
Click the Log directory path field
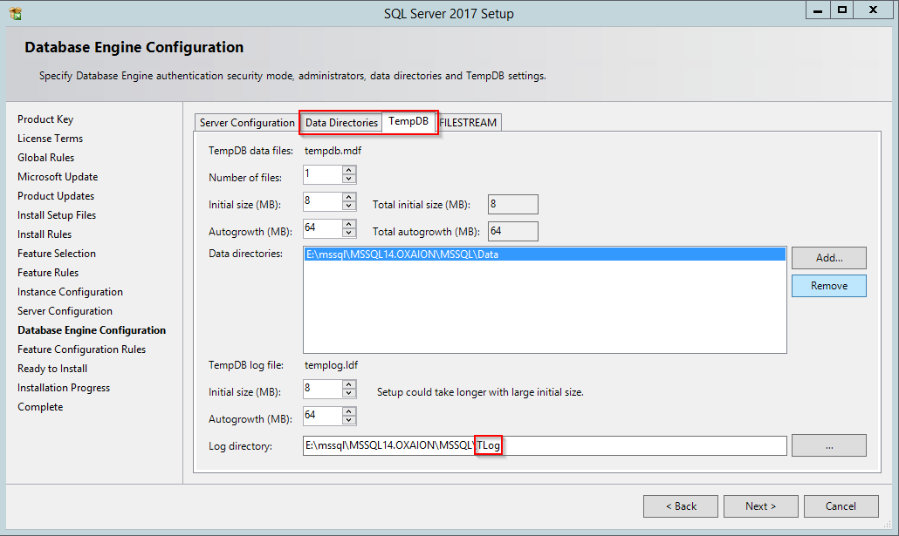[x=545, y=445]
